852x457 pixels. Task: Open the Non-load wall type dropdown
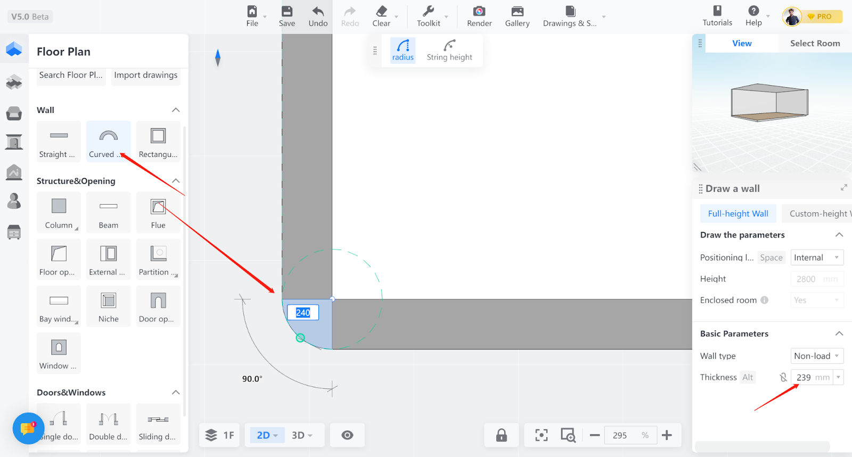(816, 356)
